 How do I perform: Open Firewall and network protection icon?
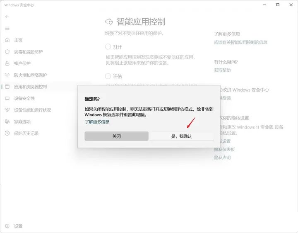[7, 75]
